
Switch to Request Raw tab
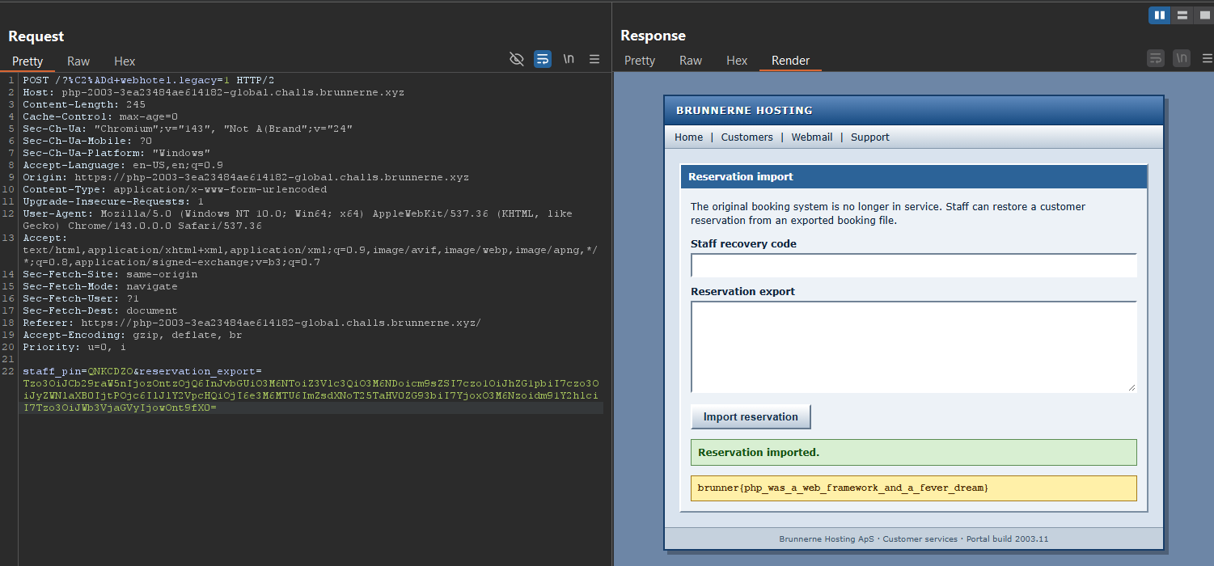point(78,61)
